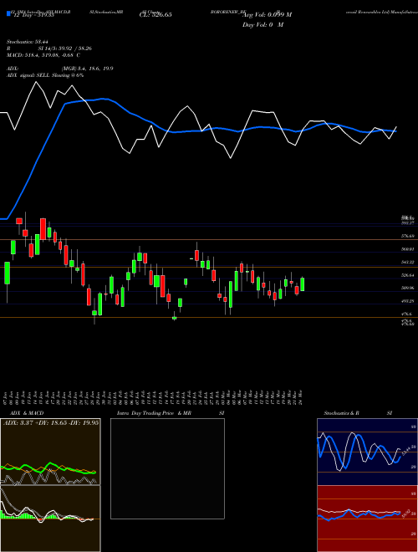418x552 pixels.
Task: Select the 'ADX signal: SELL Slowing @ 6%' text
Action: [x=45, y=75]
